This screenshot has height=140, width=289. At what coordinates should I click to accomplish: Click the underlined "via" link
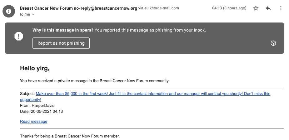coord(141,8)
